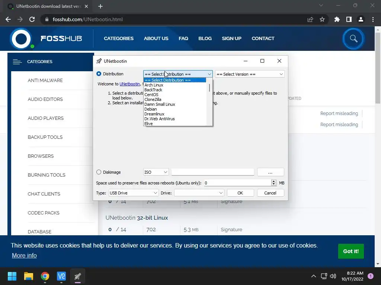Open the CONTACT navigation item

coord(263,39)
